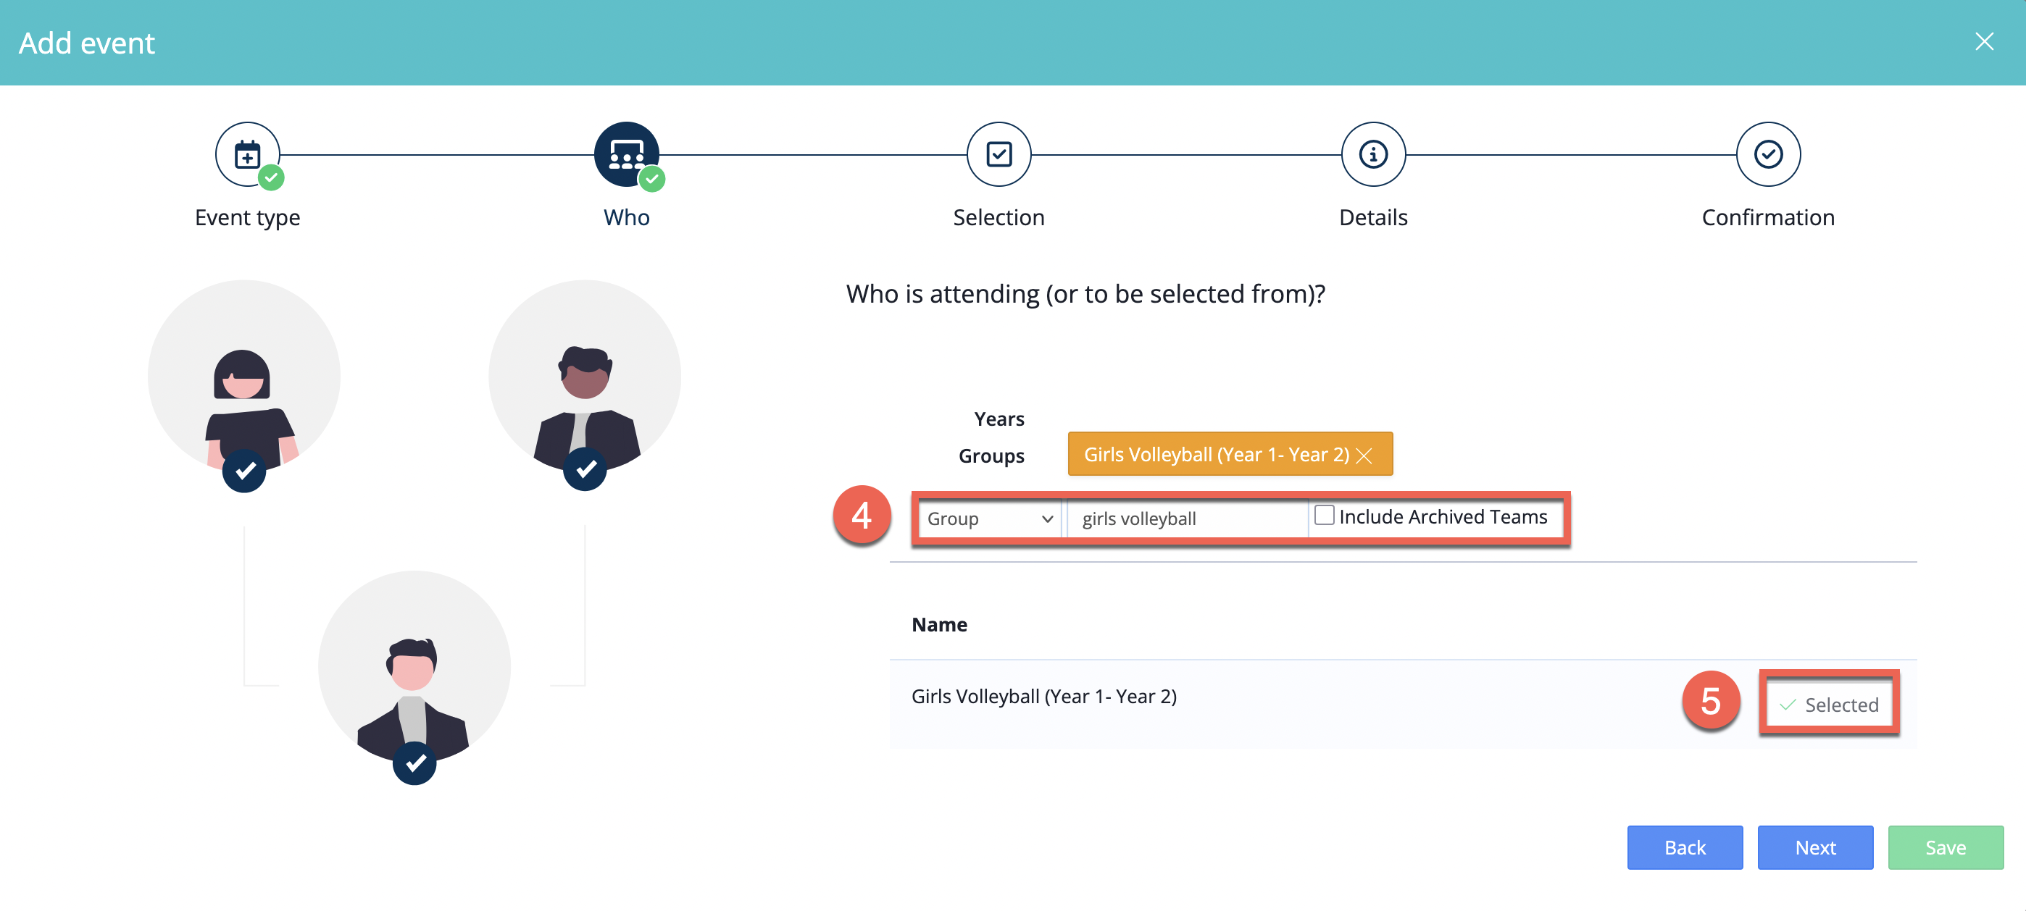2026x911 pixels.
Task: Click the girls volleyball search field
Action: point(1188,519)
